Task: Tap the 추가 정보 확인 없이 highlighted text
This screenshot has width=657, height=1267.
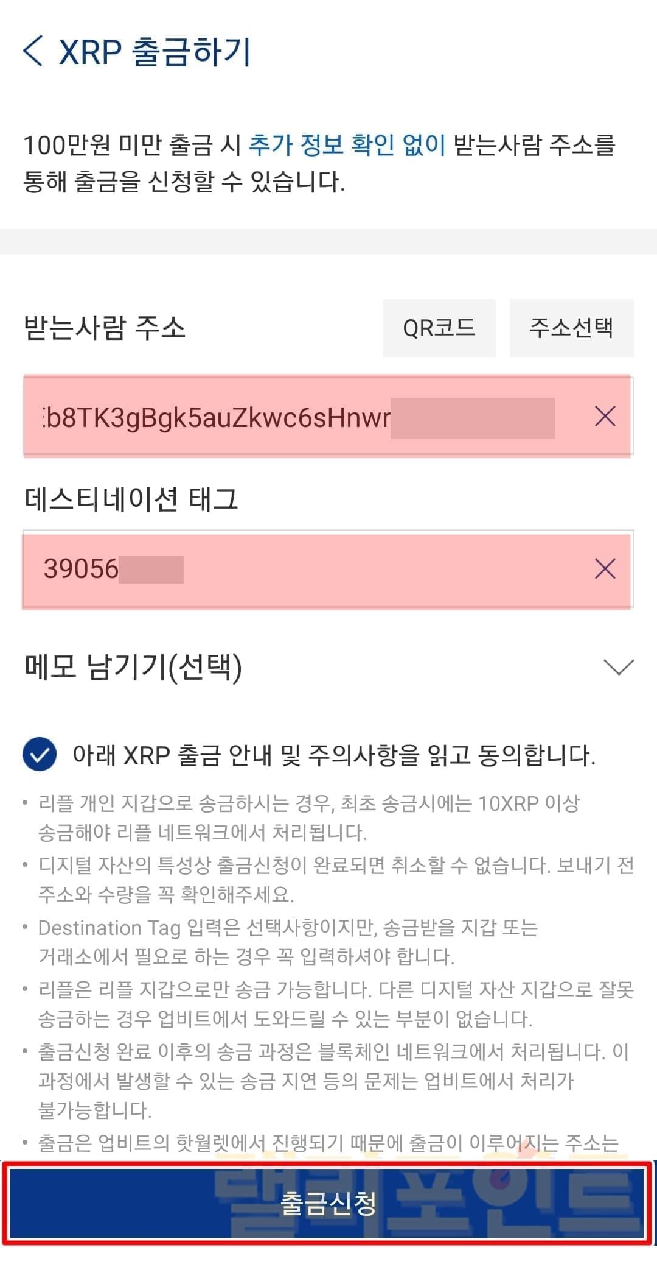Action: click(x=347, y=145)
